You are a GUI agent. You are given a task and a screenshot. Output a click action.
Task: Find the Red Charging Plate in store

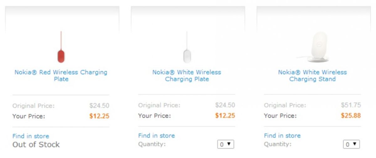click(31, 136)
